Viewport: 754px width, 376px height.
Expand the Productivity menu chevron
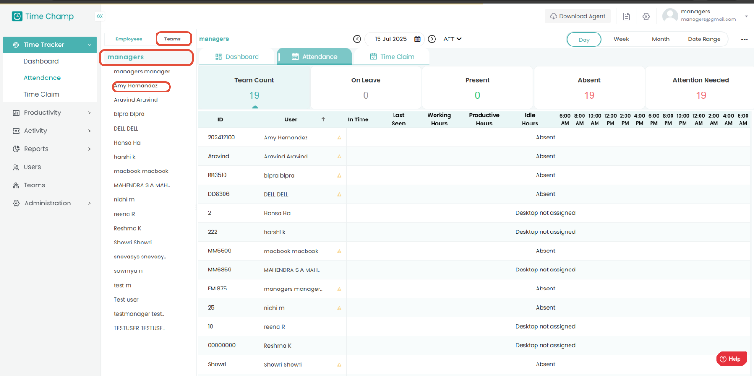pyautogui.click(x=89, y=113)
